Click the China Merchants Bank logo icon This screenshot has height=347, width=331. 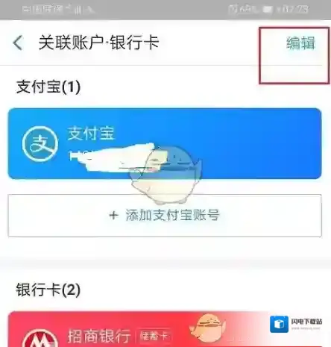click(x=40, y=338)
